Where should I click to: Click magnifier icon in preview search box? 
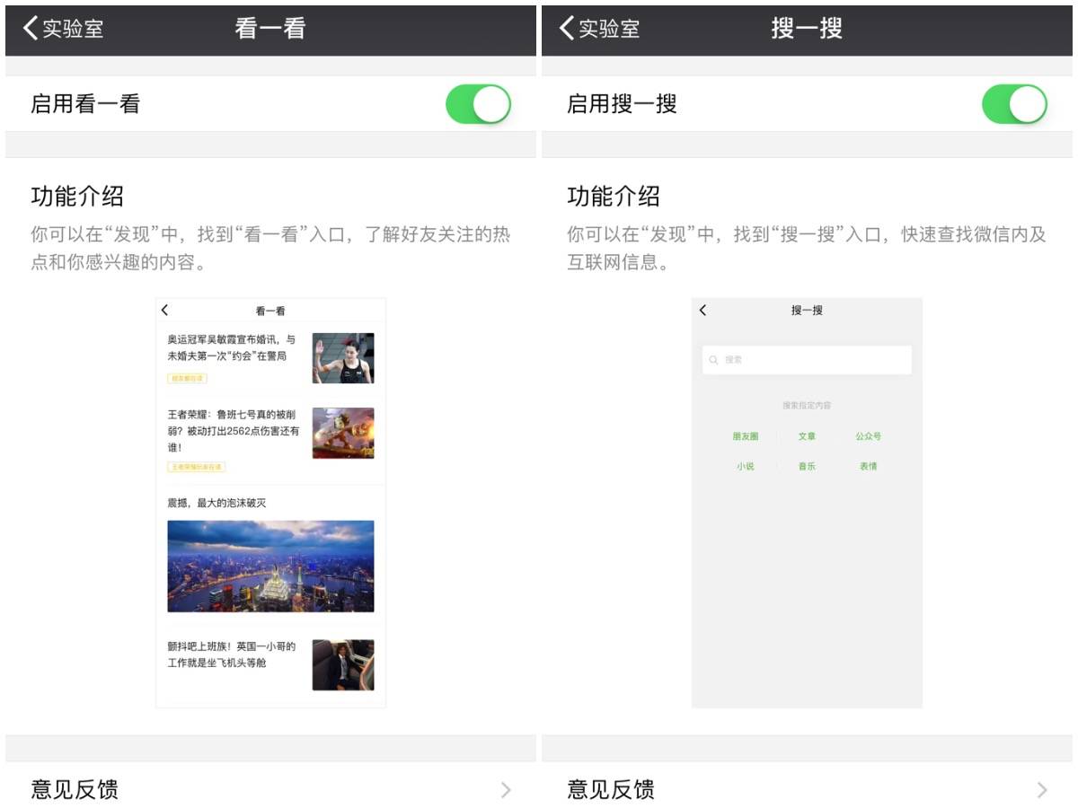tap(713, 360)
